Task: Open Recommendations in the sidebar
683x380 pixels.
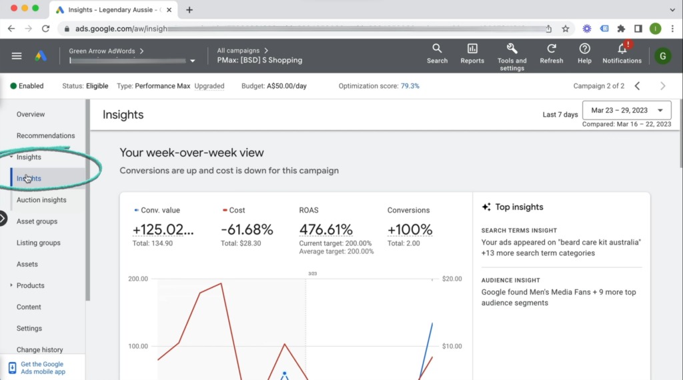Action: tap(46, 135)
